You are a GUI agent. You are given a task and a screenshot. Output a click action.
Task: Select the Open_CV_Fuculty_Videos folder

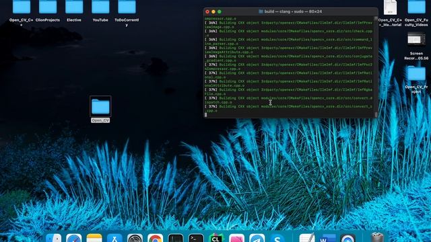click(x=416, y=7)
